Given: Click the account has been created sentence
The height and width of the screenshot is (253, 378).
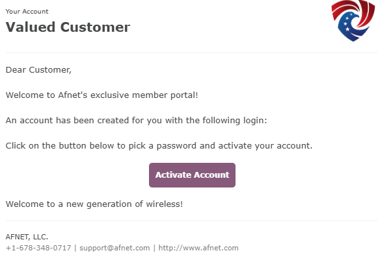Looking at the screenshot, I should (x=136, y=121).
